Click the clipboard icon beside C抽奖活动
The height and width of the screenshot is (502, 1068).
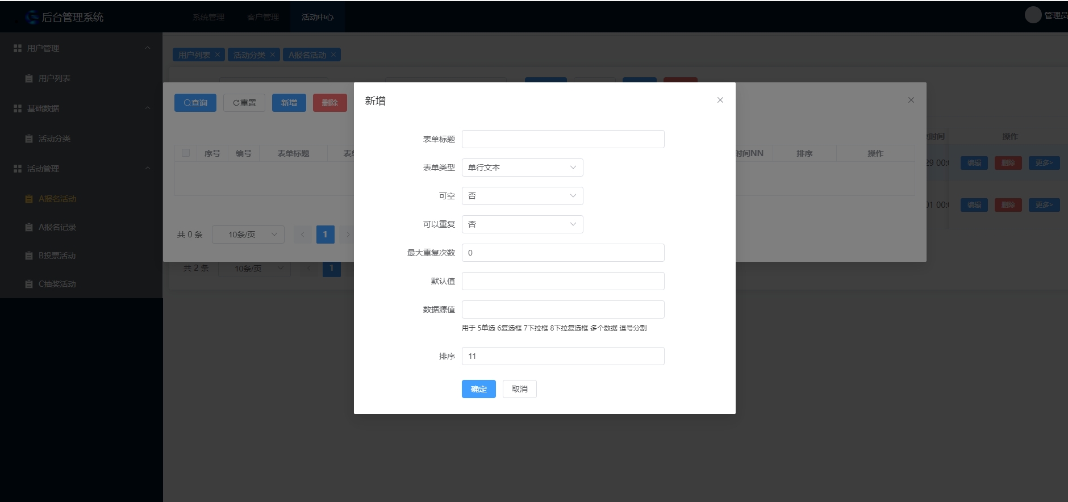point(29,284)
